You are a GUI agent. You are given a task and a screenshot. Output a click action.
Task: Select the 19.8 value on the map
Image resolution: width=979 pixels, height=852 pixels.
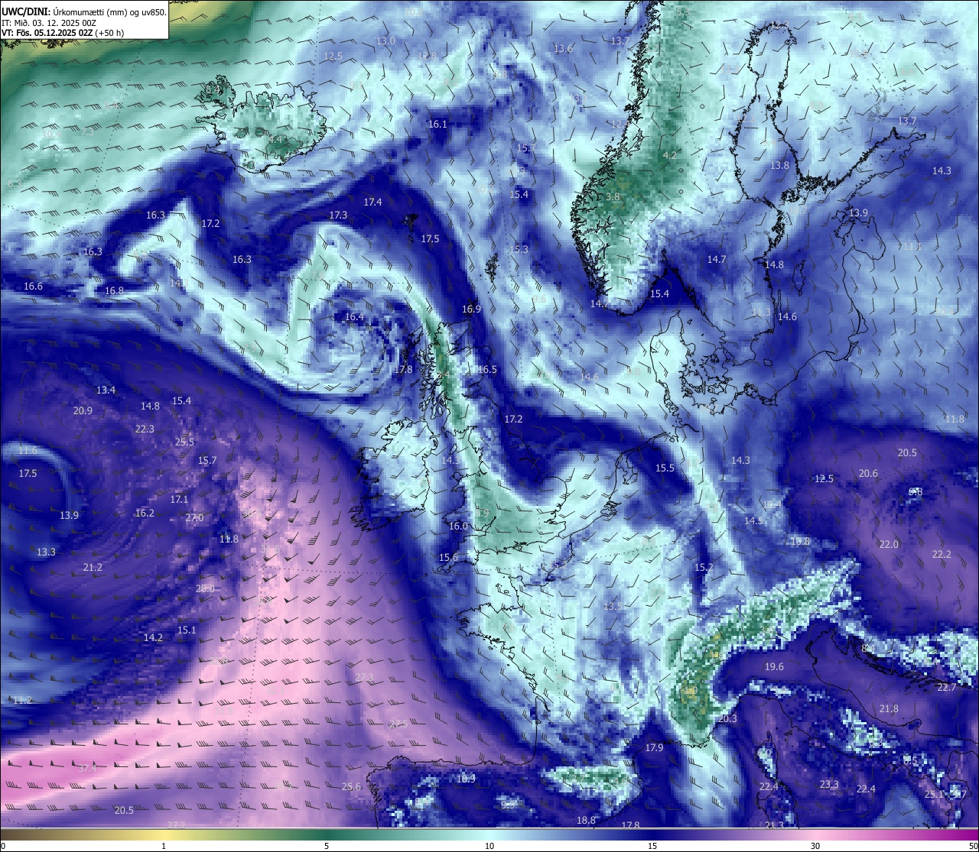click(x=800, y=541)
